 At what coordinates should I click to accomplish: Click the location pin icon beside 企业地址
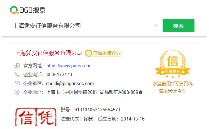coord(17,92)
